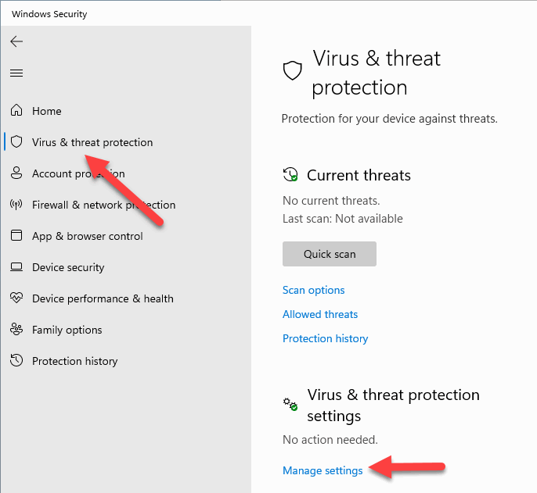The image size is (537, 493).
Task: Click the Home house icon
Action: click(x=16, y=110)
